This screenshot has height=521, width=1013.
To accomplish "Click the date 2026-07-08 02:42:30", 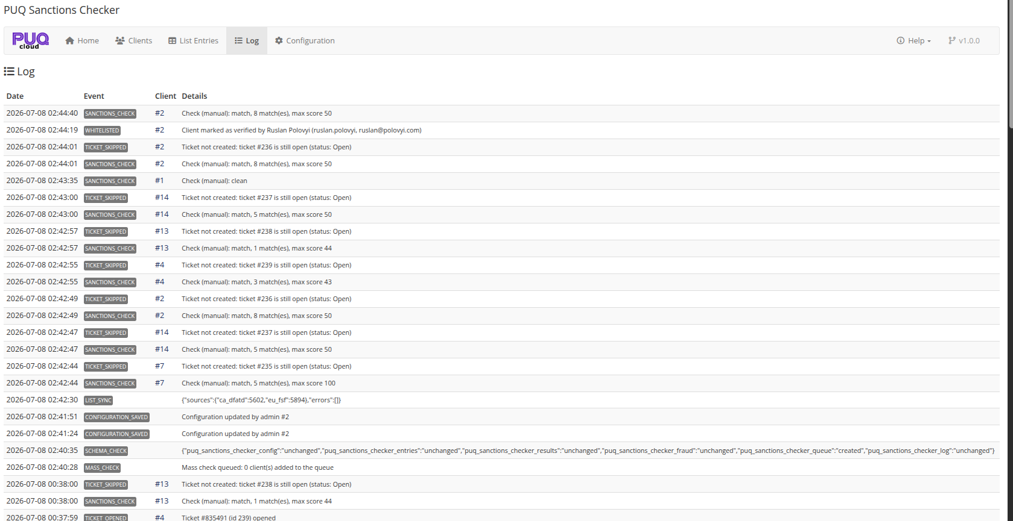I will 42,400.
